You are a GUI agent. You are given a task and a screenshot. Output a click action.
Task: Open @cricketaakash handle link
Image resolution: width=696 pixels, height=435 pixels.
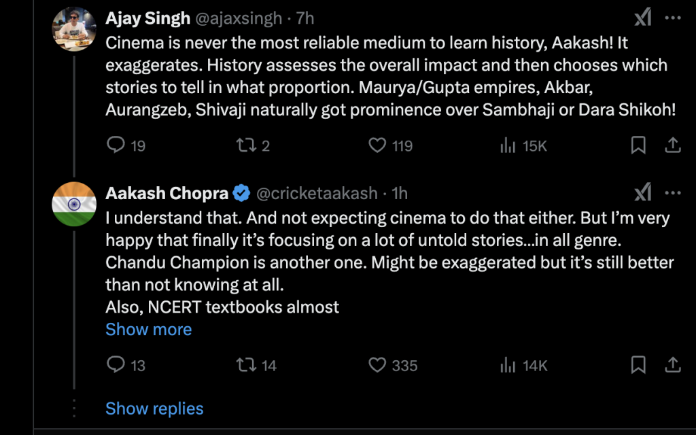click(x=316, y=194)
